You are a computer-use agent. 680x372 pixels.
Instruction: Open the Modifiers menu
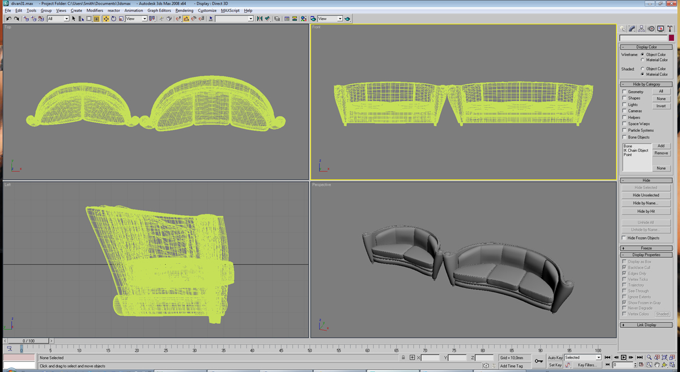(x=95, y=10)
